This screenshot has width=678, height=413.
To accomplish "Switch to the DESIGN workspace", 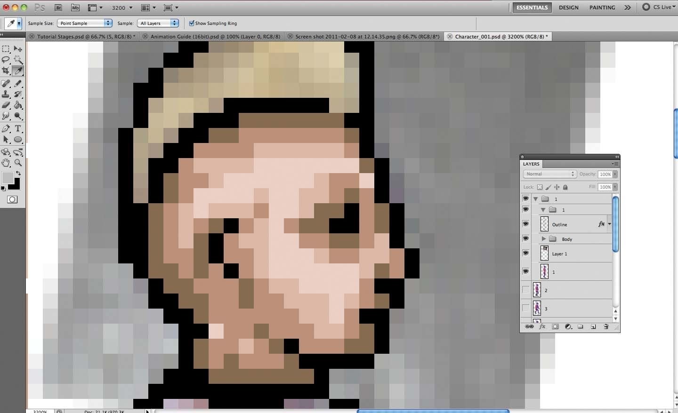I will (569, 8).
